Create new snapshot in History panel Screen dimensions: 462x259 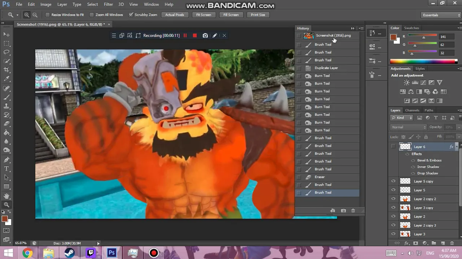click(343, 210)
